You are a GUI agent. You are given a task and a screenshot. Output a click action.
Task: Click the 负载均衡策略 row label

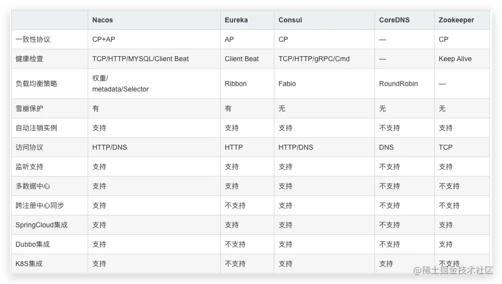[x=36, y=84]
